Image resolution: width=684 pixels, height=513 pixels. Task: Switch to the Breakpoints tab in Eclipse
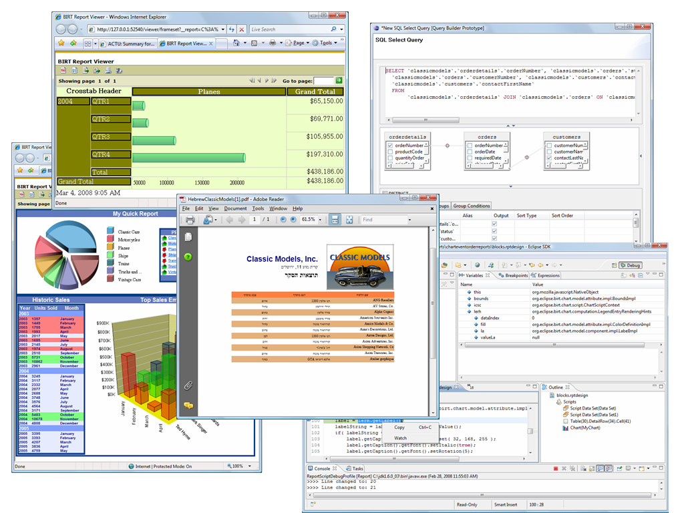click(516, 275)
